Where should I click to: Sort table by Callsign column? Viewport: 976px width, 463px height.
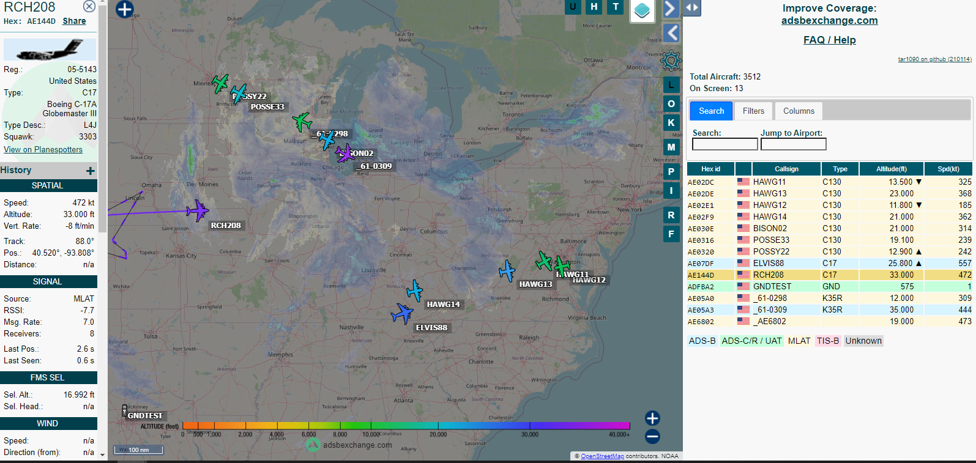point(786,169)
